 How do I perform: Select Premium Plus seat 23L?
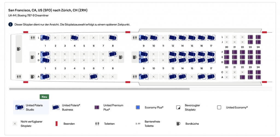pyautogui.click(x=250, y=37)
